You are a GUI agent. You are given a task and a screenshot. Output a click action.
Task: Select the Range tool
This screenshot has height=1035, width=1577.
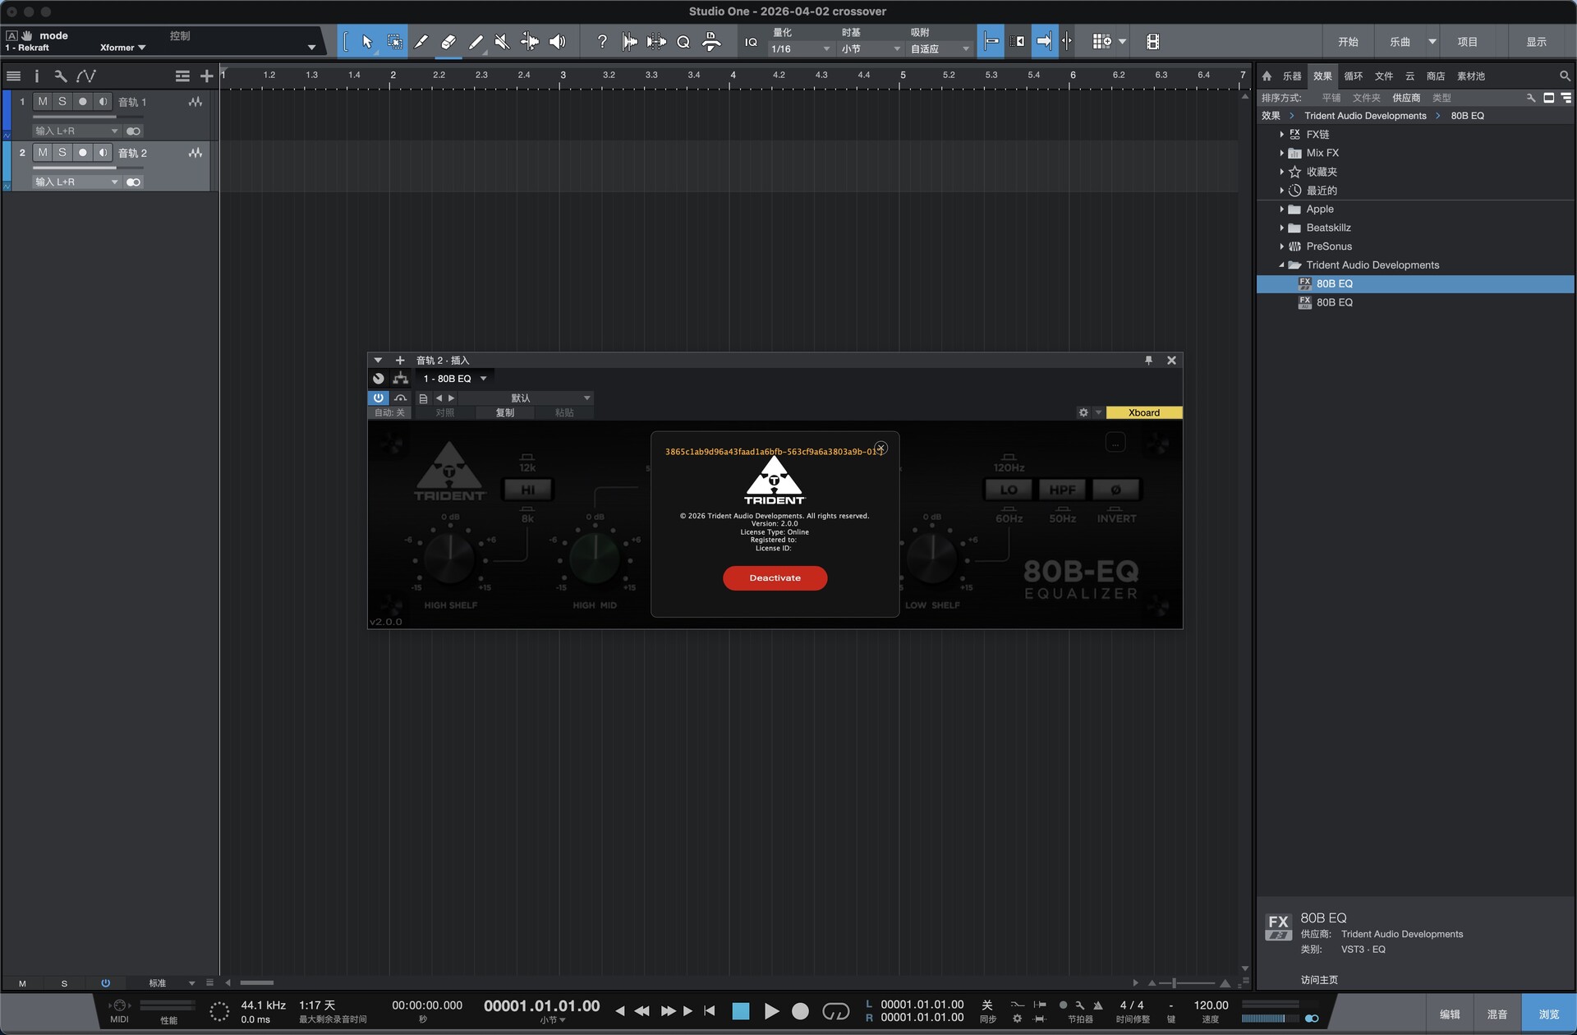tap(395, 42)
